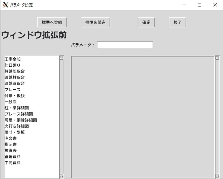Click category list scrollbar up arrow
Screen dimensions: 223x179
click(x=62, y=58)
